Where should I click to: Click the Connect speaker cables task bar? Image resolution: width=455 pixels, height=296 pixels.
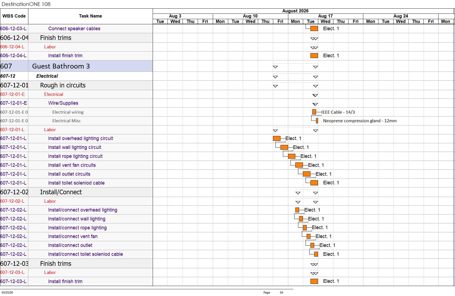314,29
